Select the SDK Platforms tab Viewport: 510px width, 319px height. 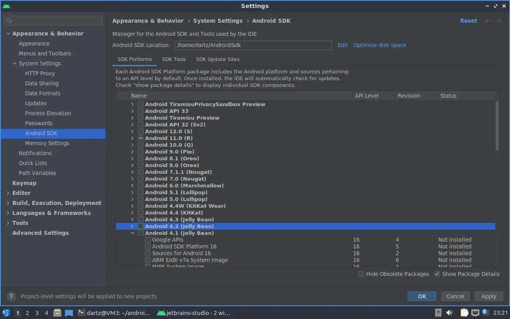click(x=135, y=59)
